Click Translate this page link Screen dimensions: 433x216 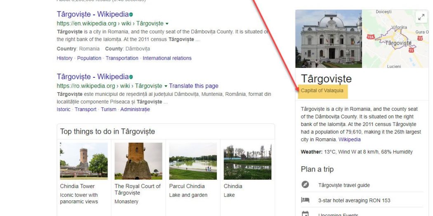(193, 86)
